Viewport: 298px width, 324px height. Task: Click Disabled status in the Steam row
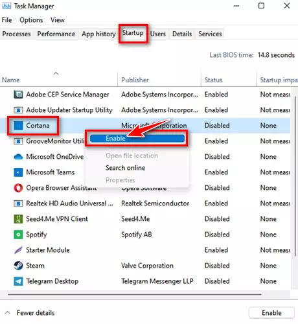coord(217,266)
